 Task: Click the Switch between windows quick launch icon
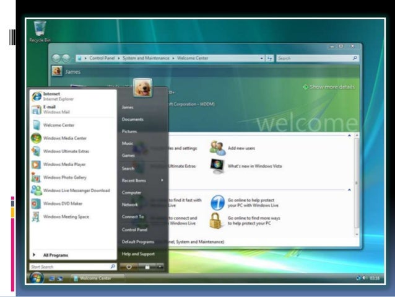(60, 278)
